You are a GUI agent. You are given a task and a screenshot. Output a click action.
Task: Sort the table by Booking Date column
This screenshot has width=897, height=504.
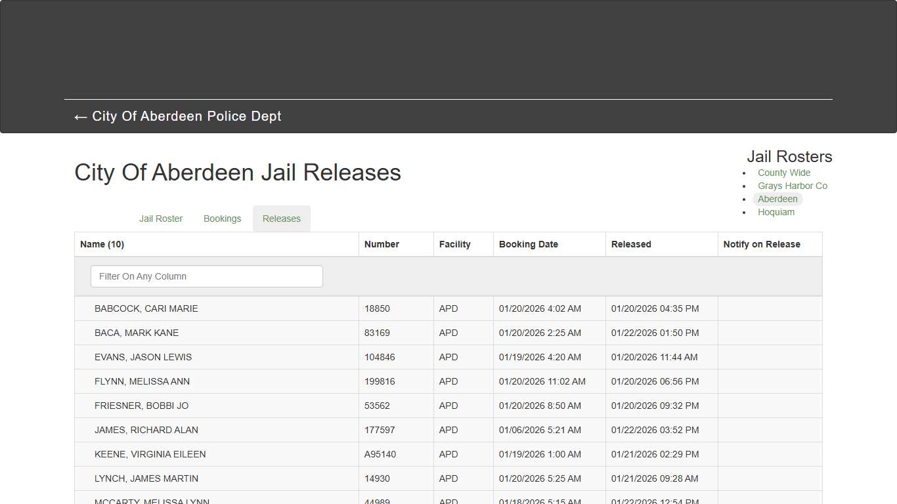tap(529, 243)
